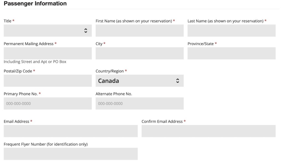Click the Email Address input field
This screenshot has width=283, height=164.
70,131
